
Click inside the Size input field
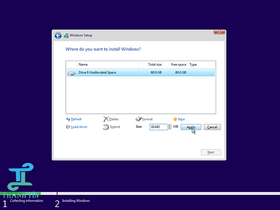click(x=158, y=127)
